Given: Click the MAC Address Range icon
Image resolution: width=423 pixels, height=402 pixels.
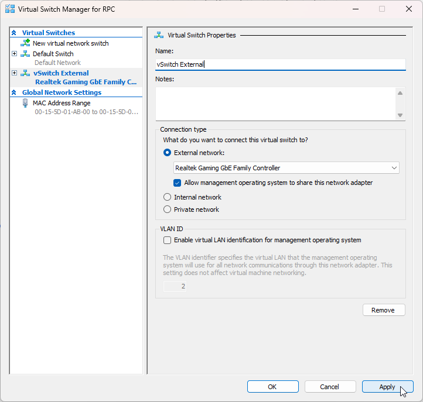Looking at the screenshot, I should (x=25, y=103).
